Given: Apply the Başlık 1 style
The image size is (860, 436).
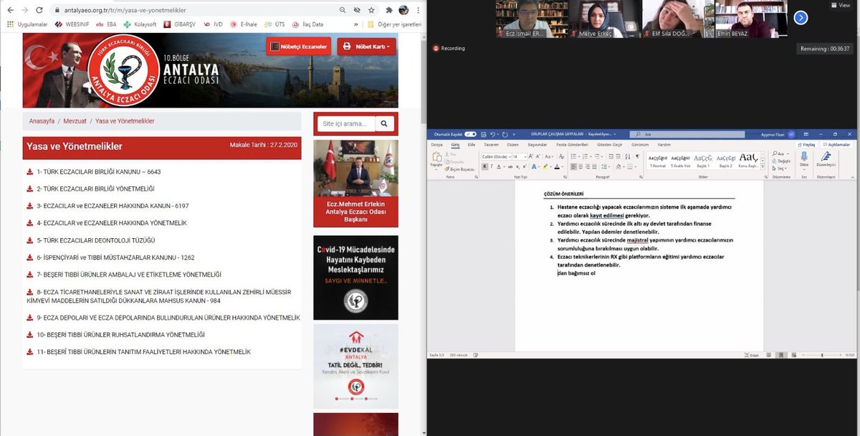Looking at the screenshot, I should [703, 161].
